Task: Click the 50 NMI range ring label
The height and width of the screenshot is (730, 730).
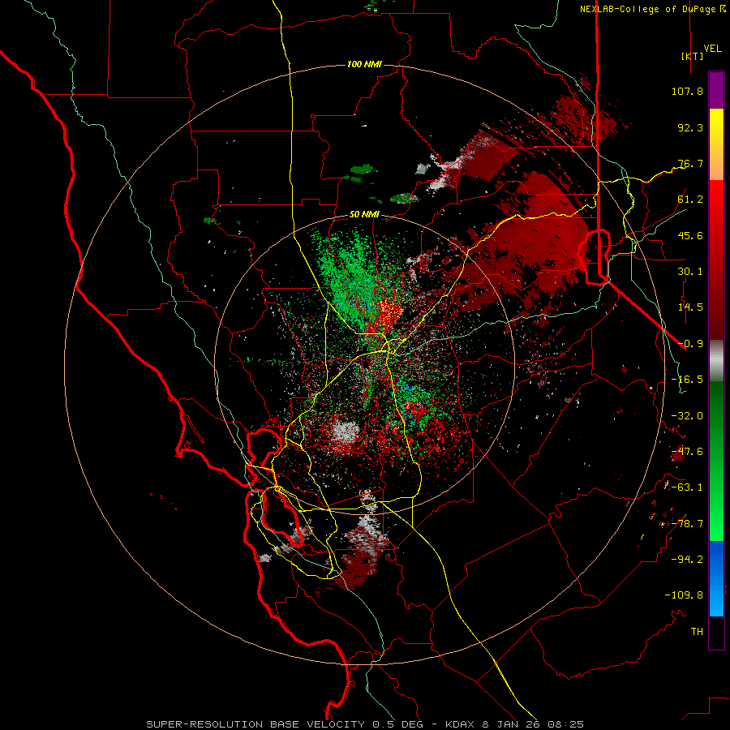Action: click(364, 215)
